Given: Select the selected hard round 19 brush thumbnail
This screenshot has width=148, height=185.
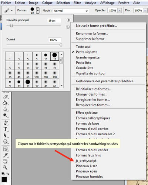Looking at the screenshot, I should coord(54,56).
